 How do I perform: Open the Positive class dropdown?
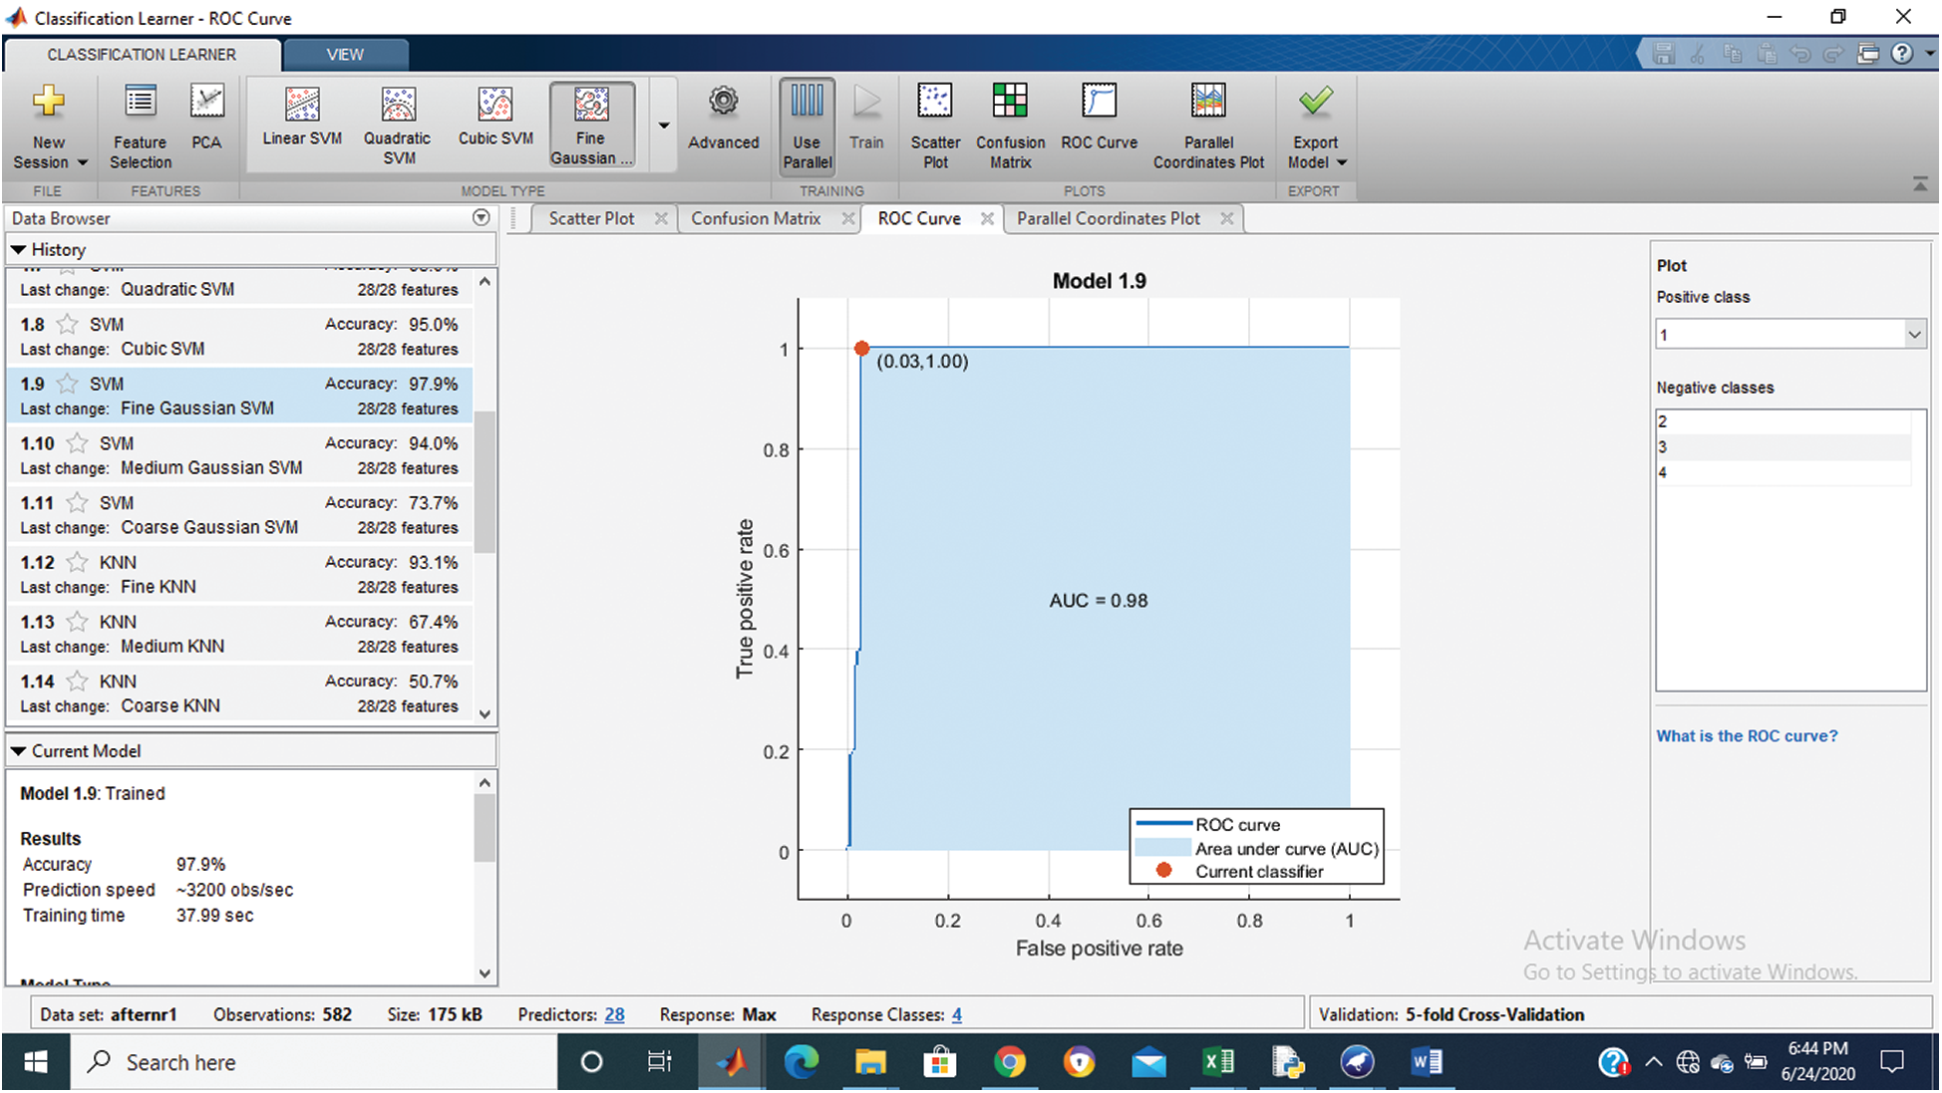click(x=1913, y=335)
